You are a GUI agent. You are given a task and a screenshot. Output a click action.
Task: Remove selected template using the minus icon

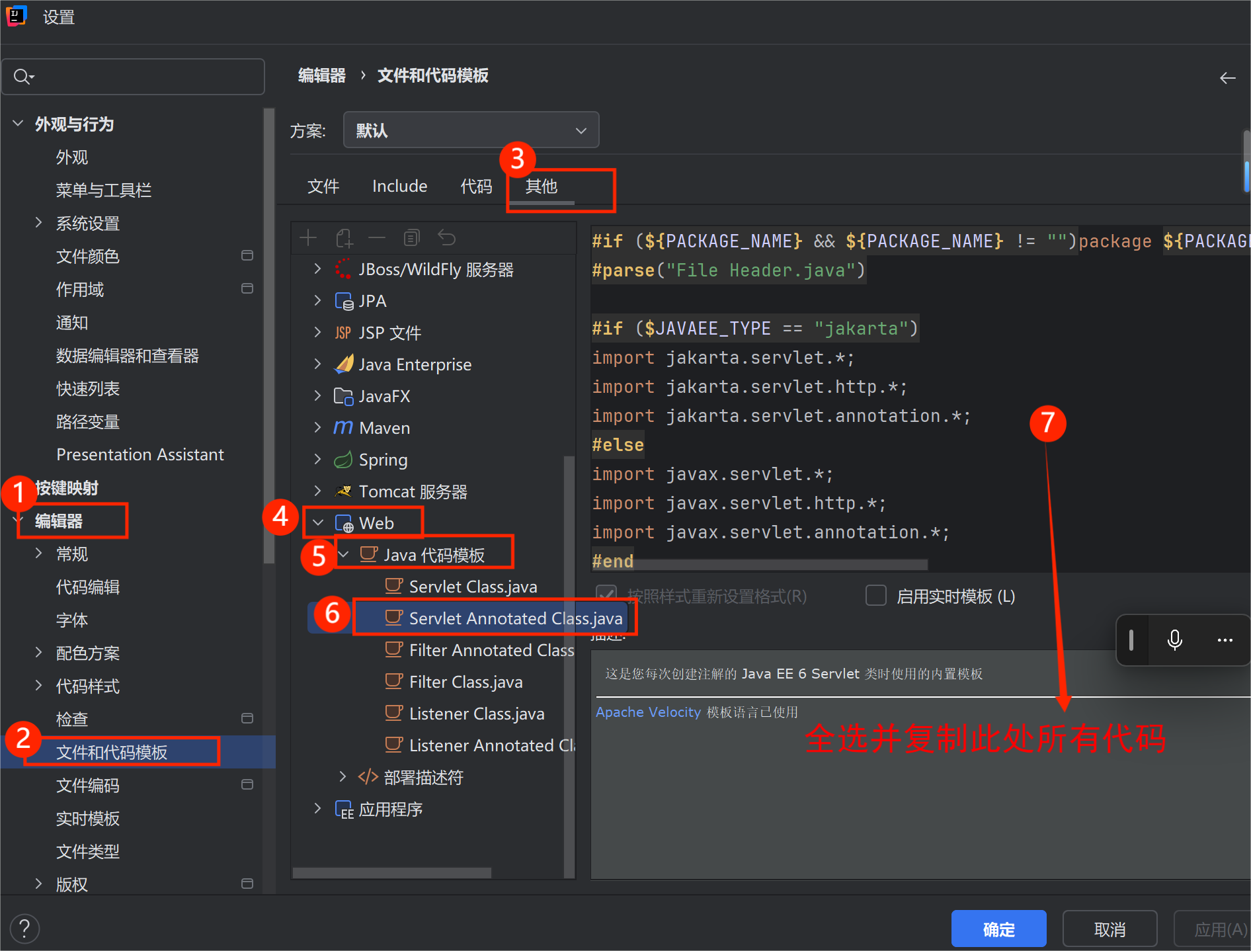click(377, 238)
